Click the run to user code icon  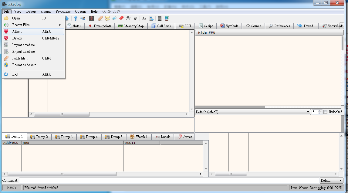(x=83, y=18)
